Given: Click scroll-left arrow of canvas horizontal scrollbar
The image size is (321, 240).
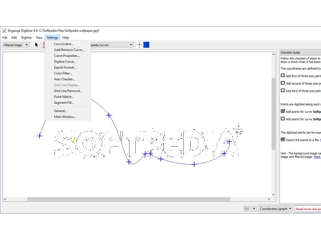Looking at the screenshot, I should [x=5, y=199].
